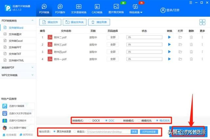Open more options for 附件四.pdf
The width and height of the screenshot is (210, 139).
(202, 52)
